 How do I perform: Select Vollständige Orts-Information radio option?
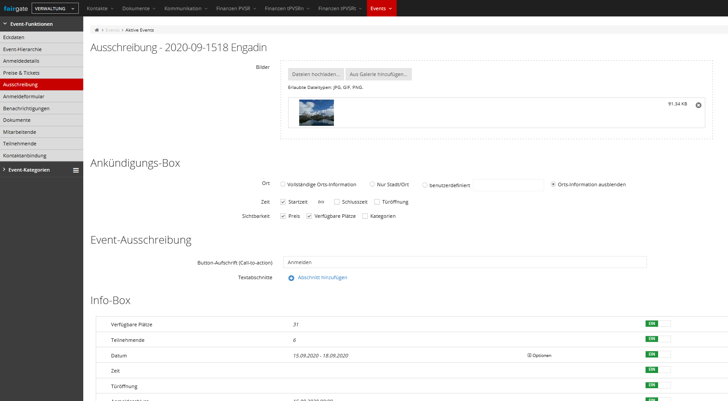pyautogui.click(x=283, y=184)
